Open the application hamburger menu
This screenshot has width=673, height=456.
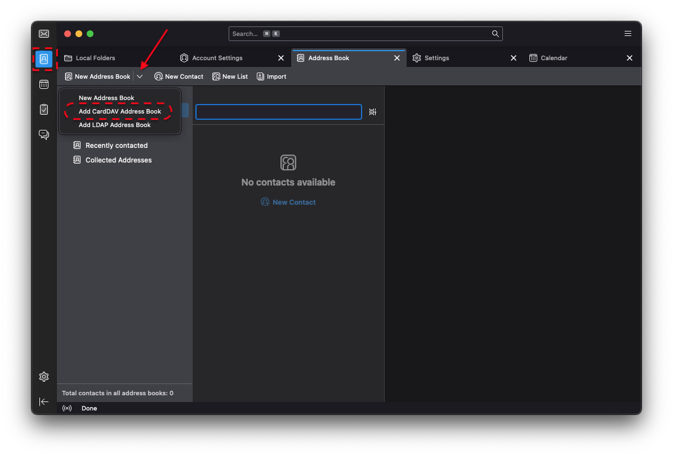point(627,33)
